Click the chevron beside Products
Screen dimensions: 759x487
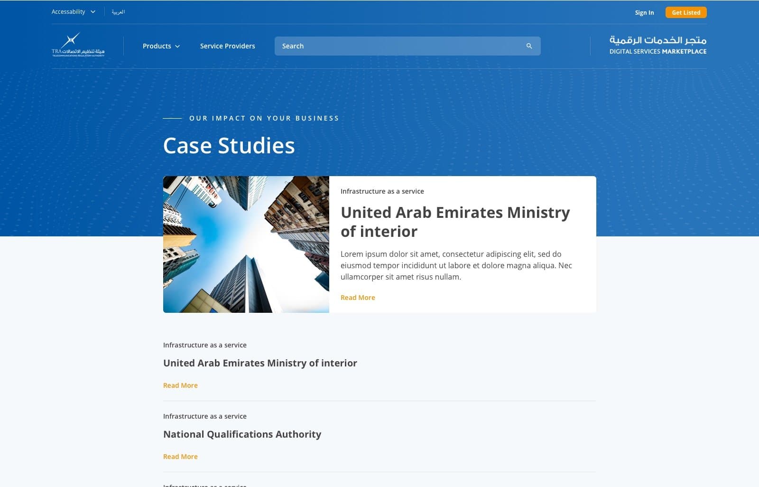tap(177, 47)
